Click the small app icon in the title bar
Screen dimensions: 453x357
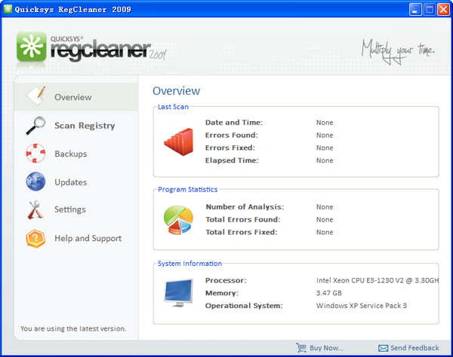coord(8,9)
